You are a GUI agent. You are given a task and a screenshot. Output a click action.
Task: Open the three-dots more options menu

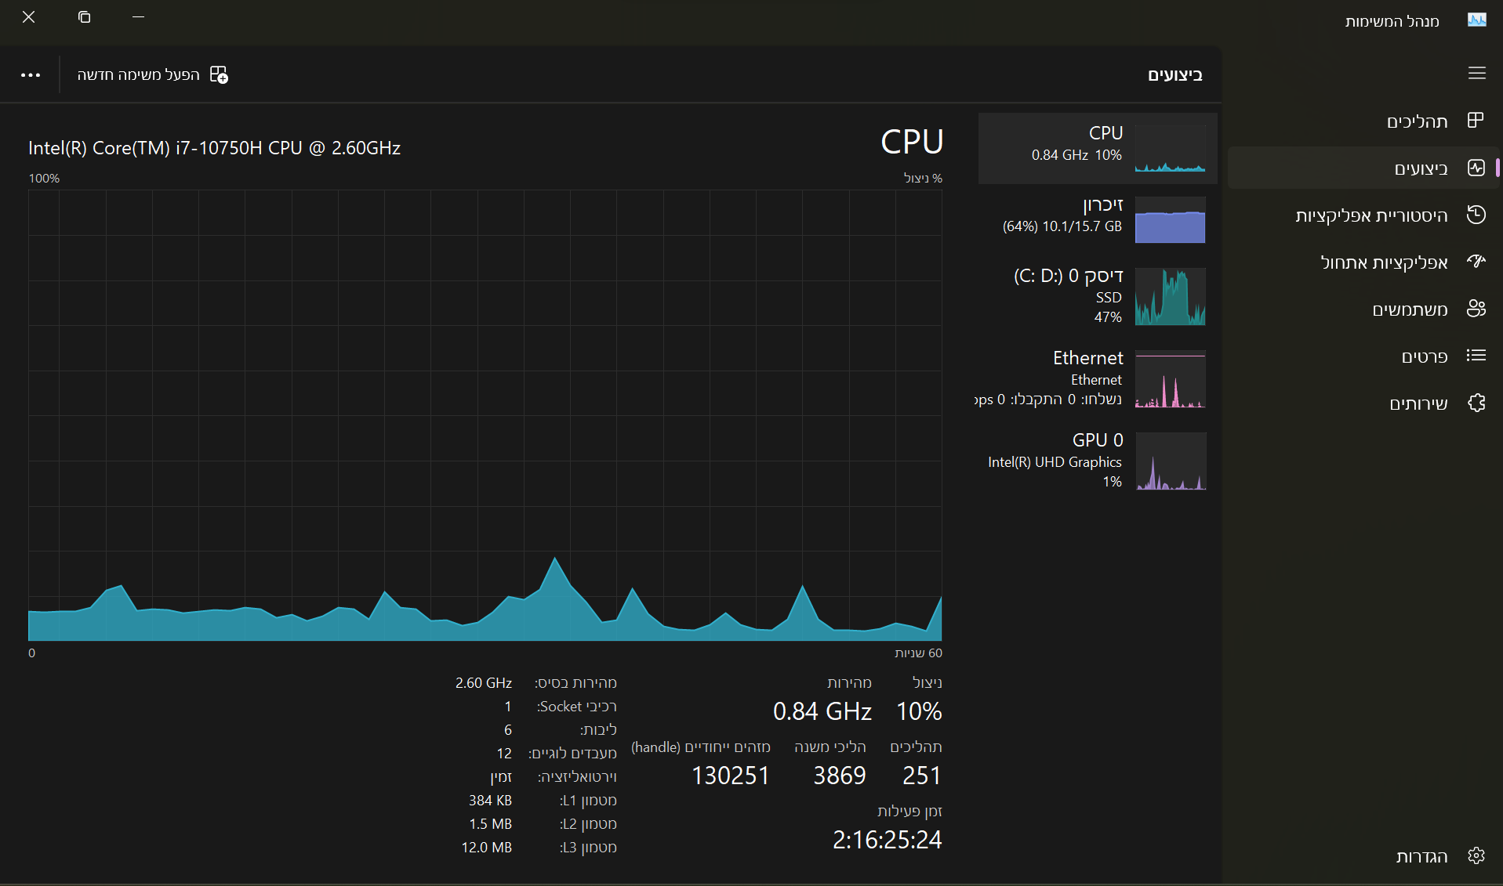pos(31,74)
